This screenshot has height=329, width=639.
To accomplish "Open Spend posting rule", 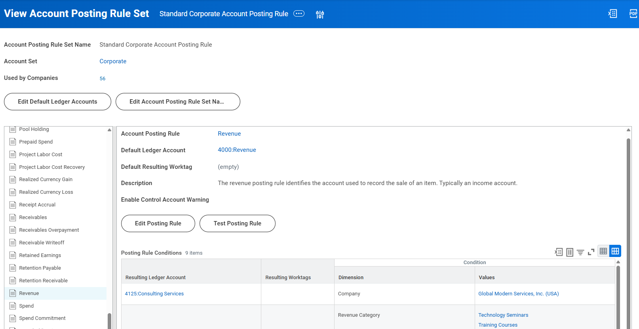I will pyautogui.click(x=27, y=306).
